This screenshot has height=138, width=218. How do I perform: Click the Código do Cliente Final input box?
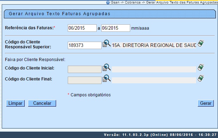pos(85,80)
